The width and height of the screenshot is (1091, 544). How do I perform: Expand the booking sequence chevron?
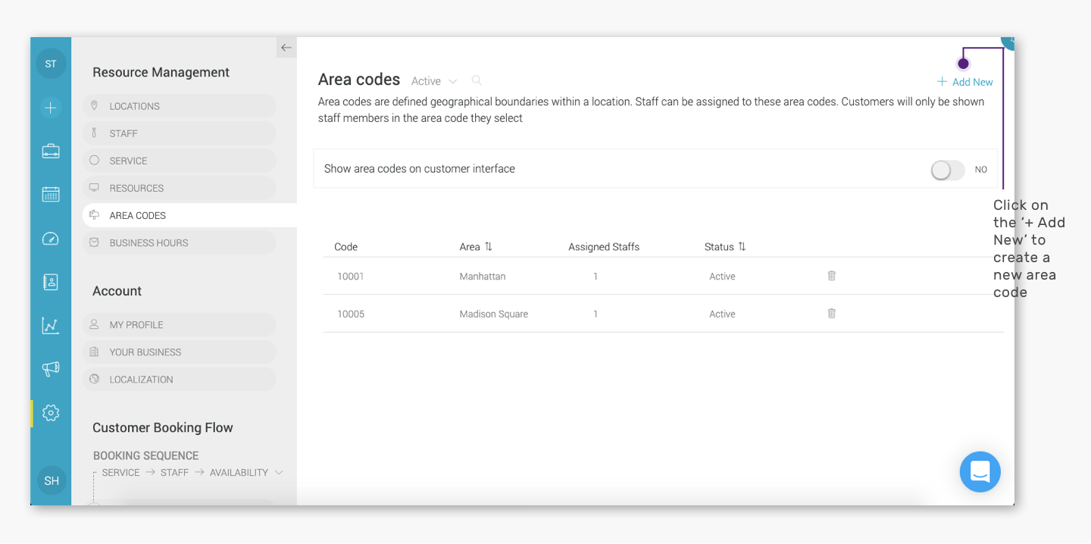point(279,472)
